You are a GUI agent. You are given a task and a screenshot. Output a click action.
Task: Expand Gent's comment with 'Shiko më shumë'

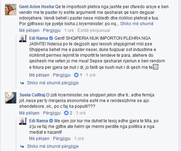pyautogui.click(x=137, y=24)
